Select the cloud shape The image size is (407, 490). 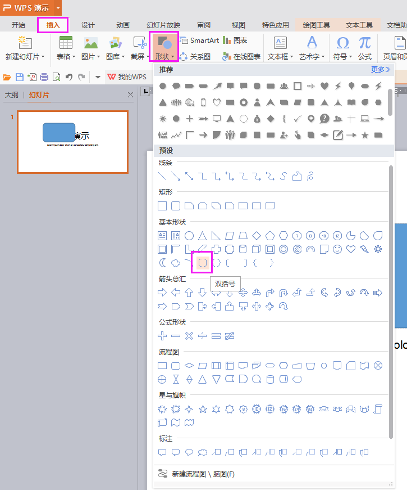point(176,263)
